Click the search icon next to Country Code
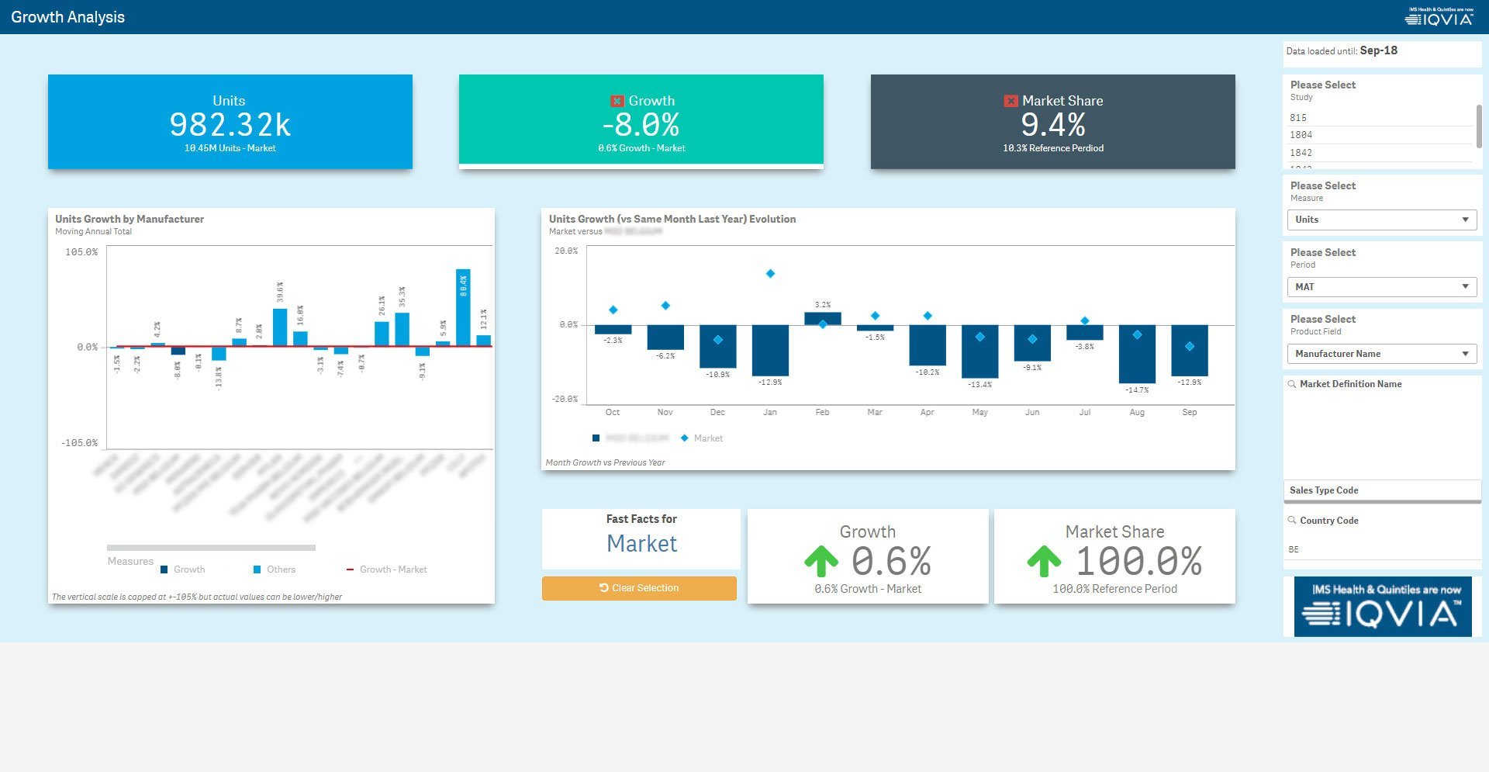The image size is (1489, 772). tap(1292, 521)
